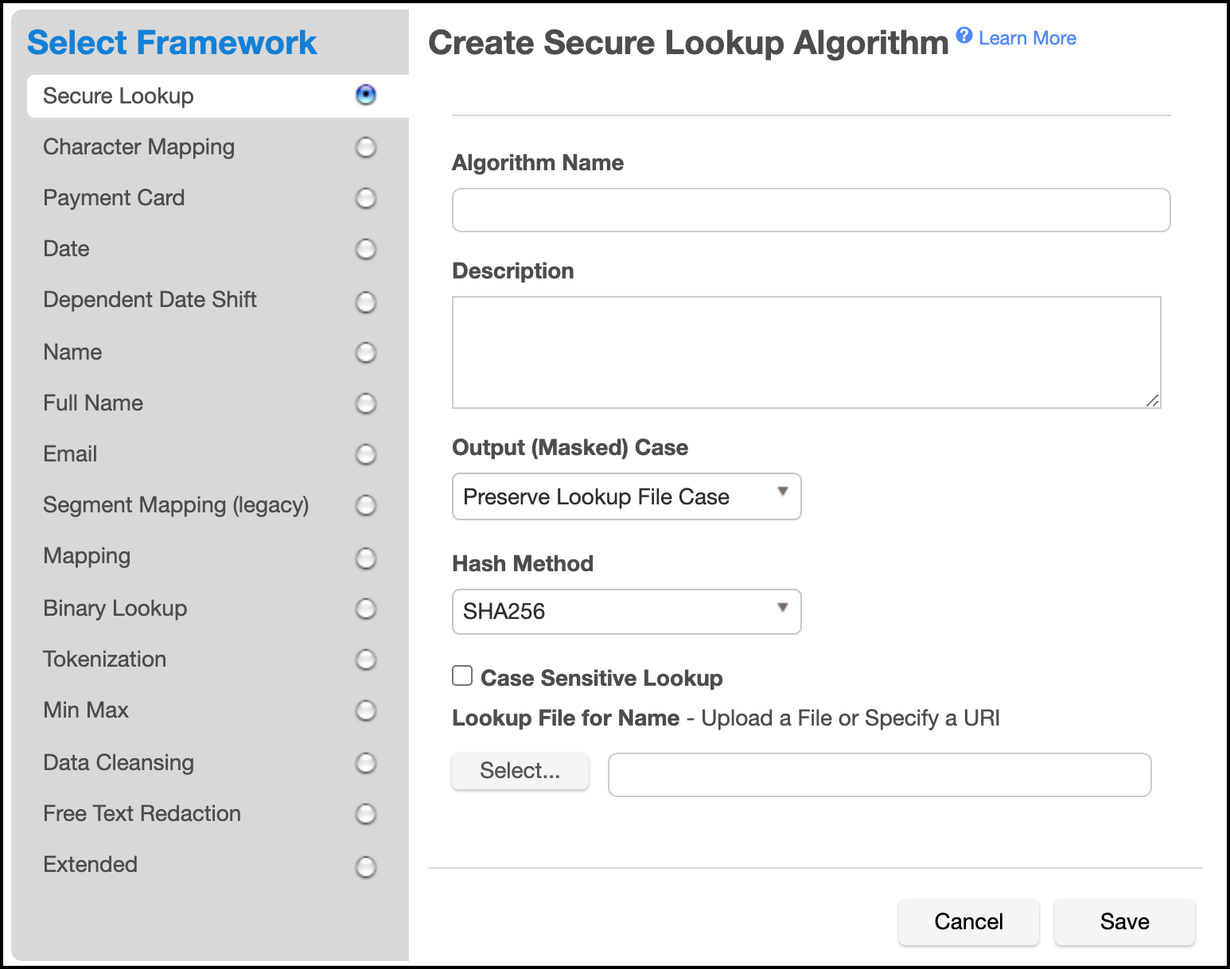The height and width of the screenshot is (969, 1230).
Task: Pick the Secure Lookup framework item
Action: coord(119,96)
